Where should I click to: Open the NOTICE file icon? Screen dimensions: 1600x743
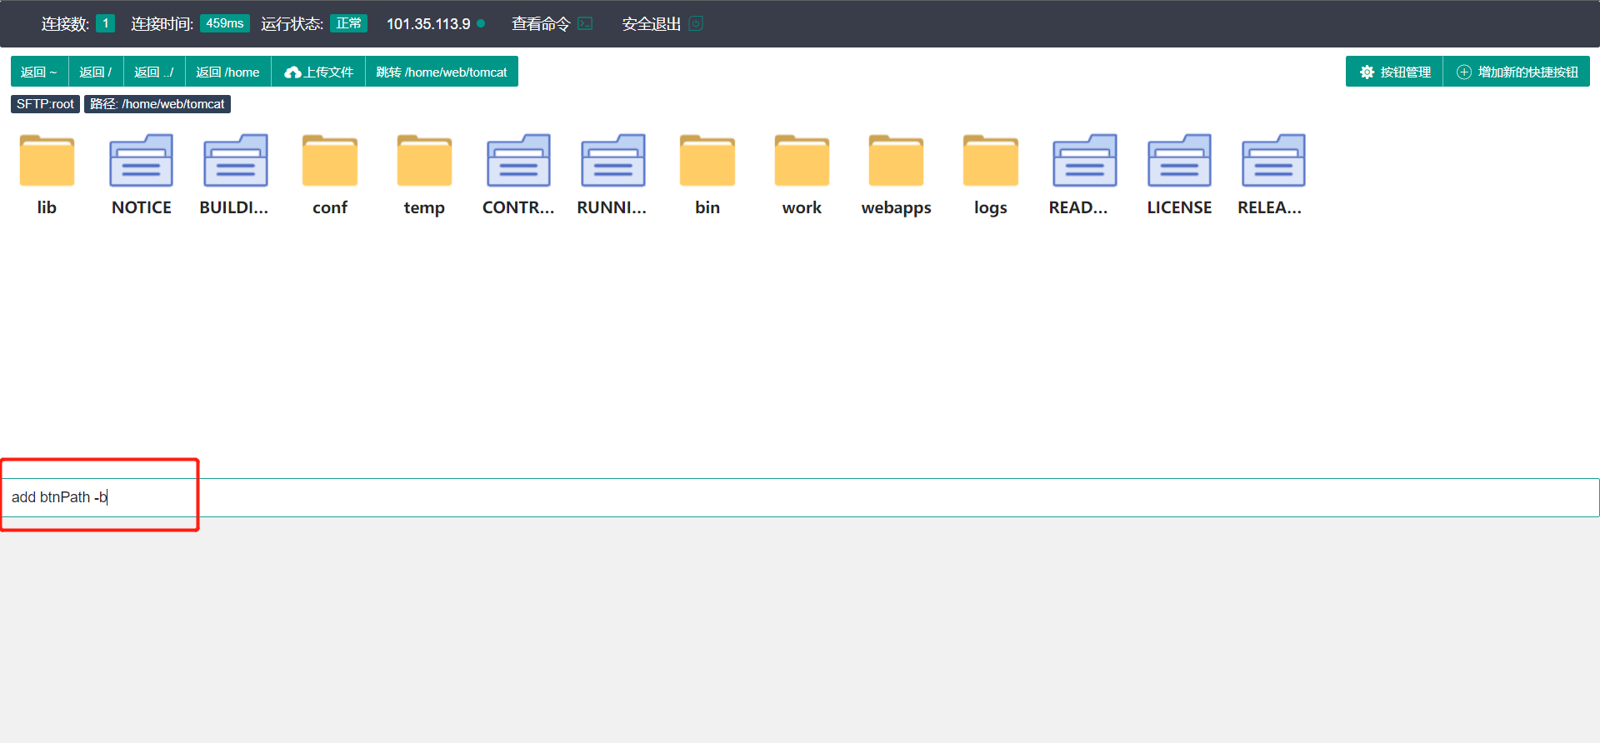click(142, 160)
